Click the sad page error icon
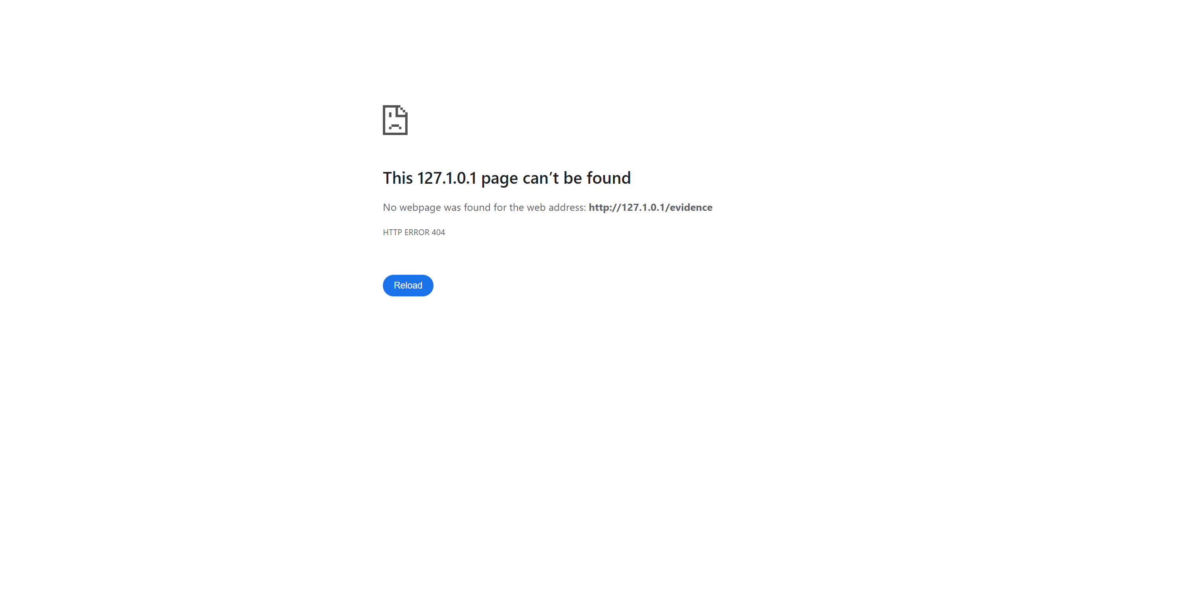Viewport: 1178px width, 612px height. click(395, 120)
